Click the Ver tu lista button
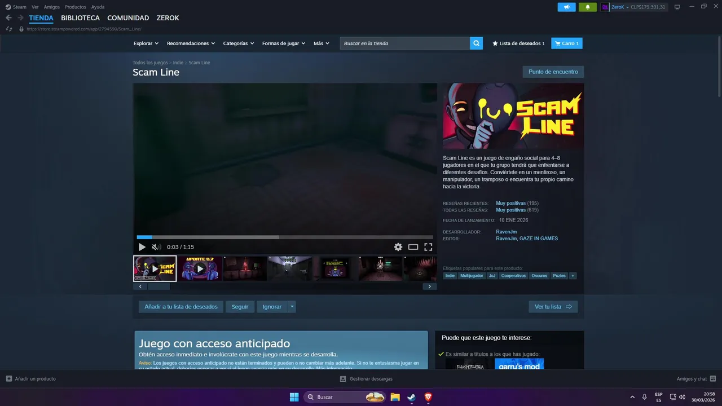Image resolution: width=722 pixels, height=406 pixels. [x=553, y=307]
